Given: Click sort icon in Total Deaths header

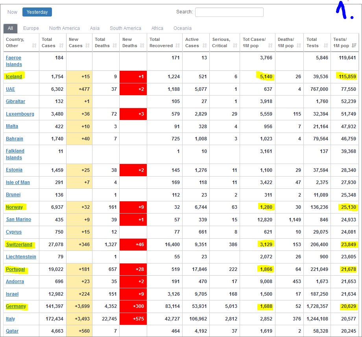Looking at the screenshot, I should (x=115, y=46).
